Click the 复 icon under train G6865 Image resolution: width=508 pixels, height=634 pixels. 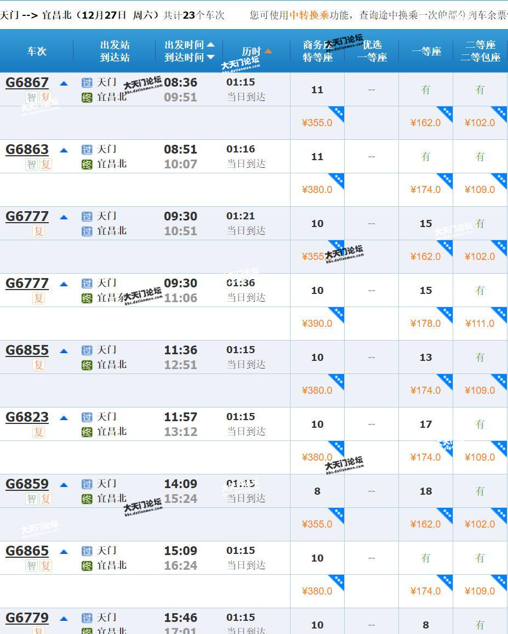coord(45,566)
